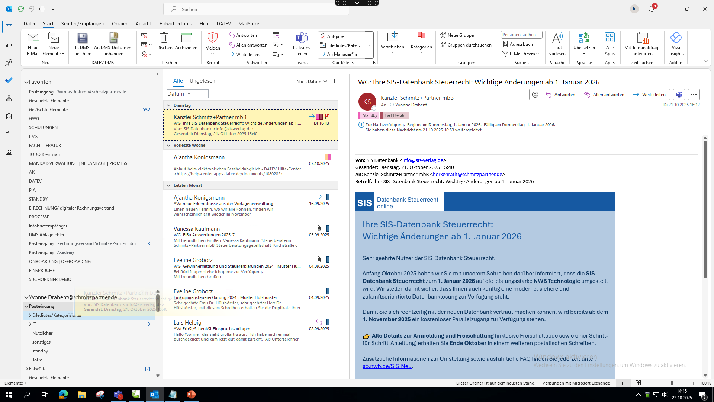Image resolution: width=714 pixels, height=402 pixels.
Task: Click the zoom in plus button
Action: pos(693,383)
